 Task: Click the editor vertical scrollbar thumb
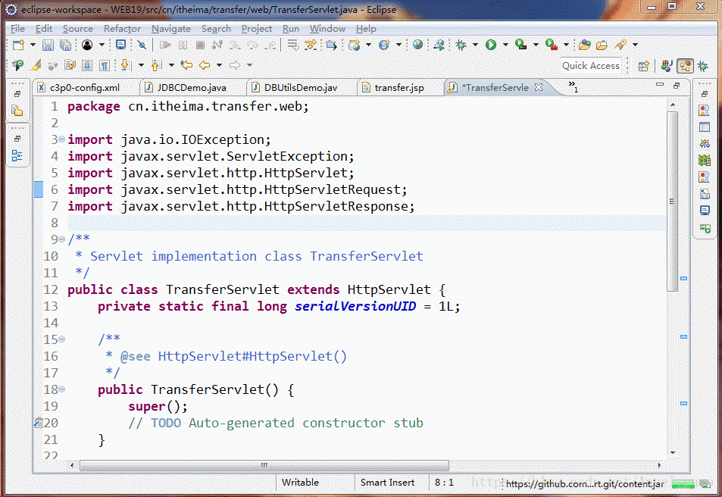(672, 202)
